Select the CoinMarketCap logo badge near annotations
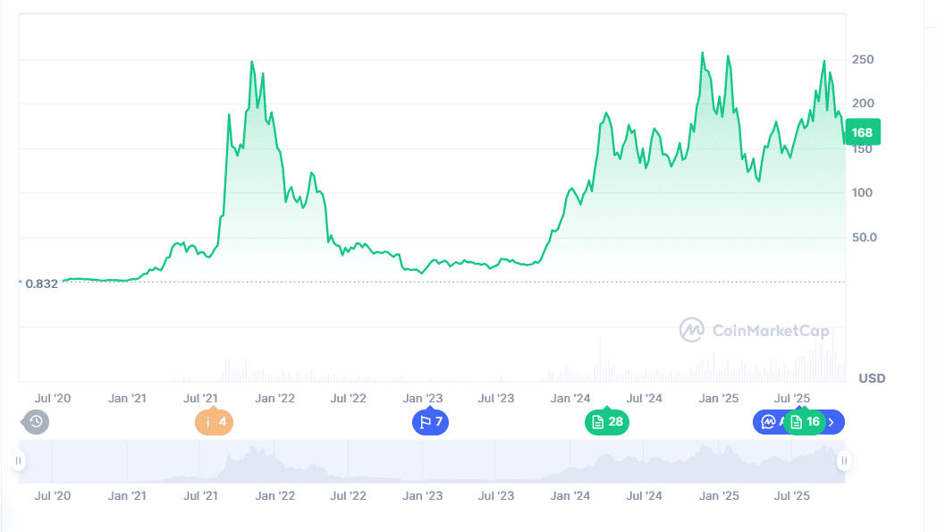This screenshot has height=532, width=937. click(x=768, y=421)
